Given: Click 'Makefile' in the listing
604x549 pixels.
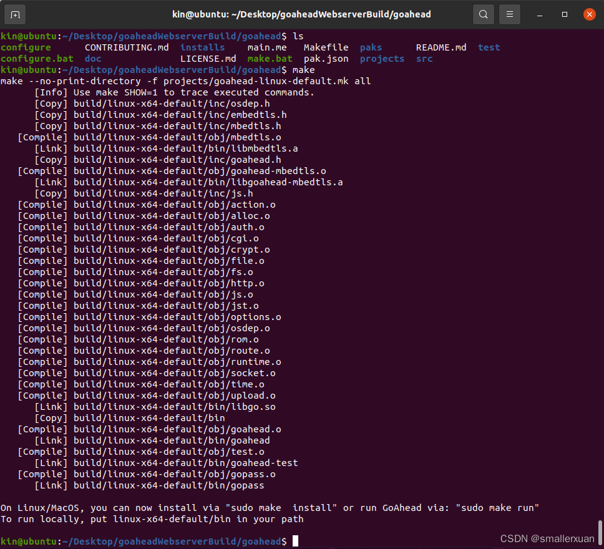Looking at the screenshot, I should (x=326, y=47).
